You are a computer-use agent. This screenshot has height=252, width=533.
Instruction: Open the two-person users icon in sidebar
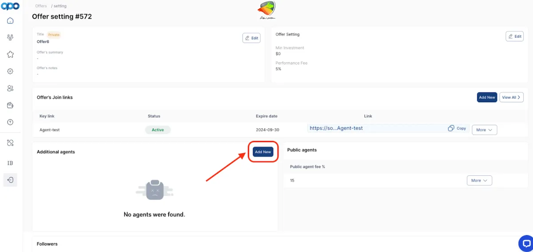coord(10,89)
